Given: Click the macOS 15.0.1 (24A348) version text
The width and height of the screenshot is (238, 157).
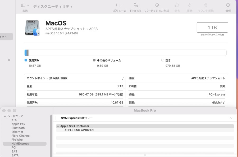Looking at the screenshot, I should [x=62, y=33].
